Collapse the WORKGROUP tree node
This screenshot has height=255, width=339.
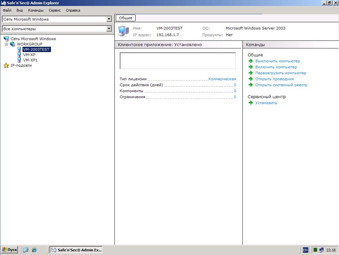[7, 44]
